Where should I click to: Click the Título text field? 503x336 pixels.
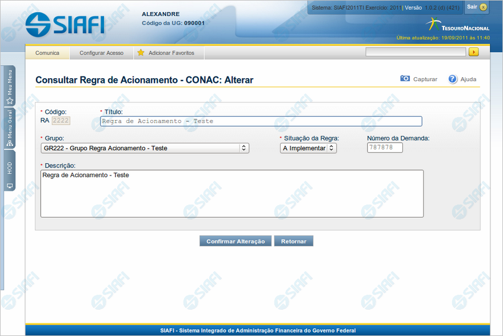click(261, 121)
